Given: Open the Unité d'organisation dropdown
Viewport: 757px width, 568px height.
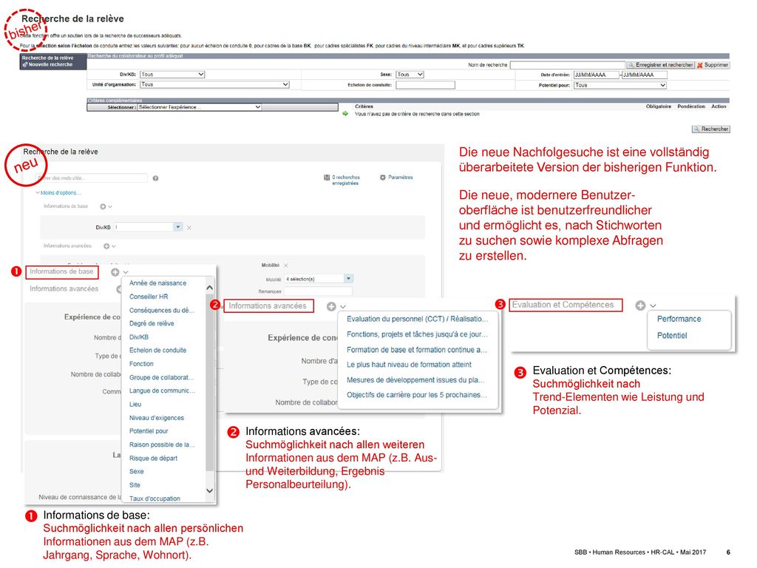Looking at the screenshot, I should pyautogui.click(x=215, y=84).
